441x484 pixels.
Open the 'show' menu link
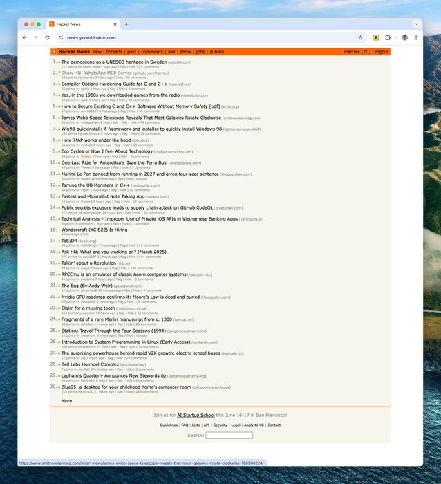click(185, 52)
